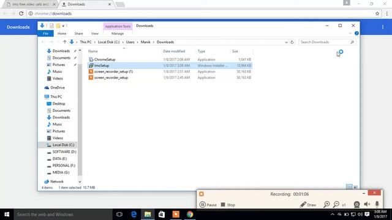Open the Manage tab under Application Tools

(x=118, y=34)
